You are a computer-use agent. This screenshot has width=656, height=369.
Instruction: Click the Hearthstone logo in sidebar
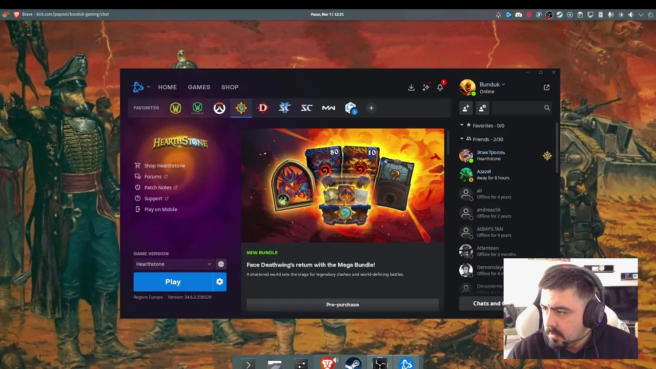[180, 142]
